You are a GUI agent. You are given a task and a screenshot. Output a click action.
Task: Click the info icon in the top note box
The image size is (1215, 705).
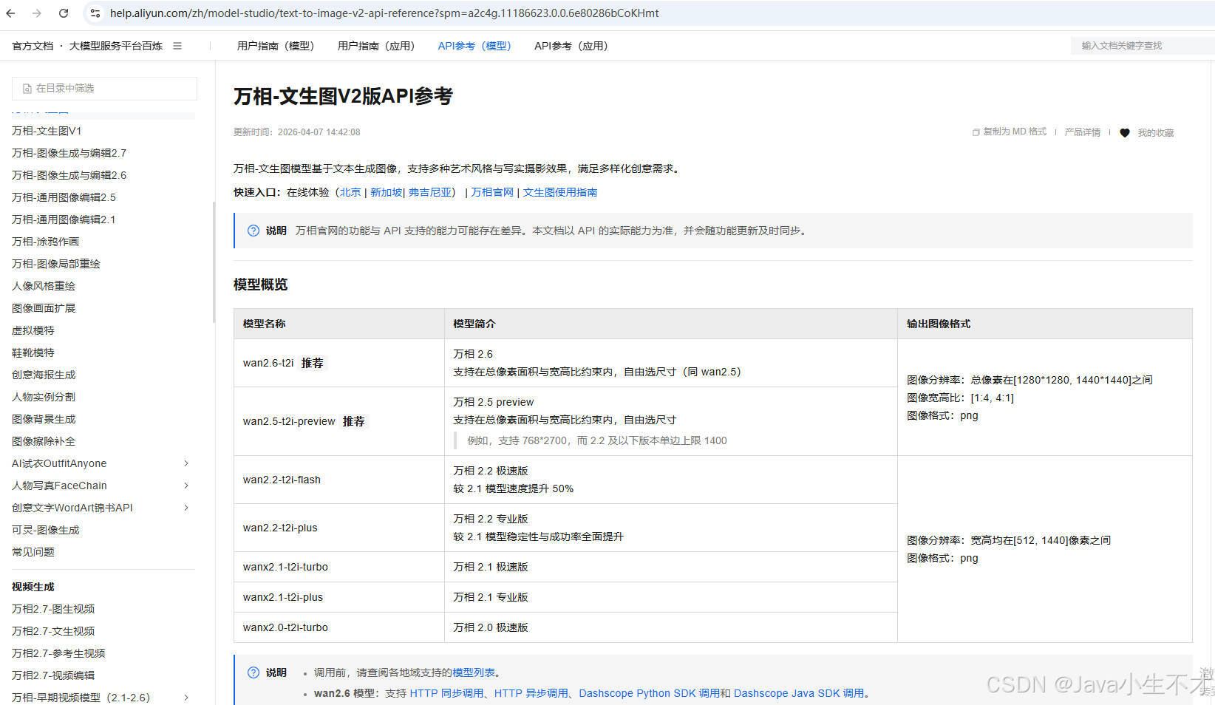(253, 231)
